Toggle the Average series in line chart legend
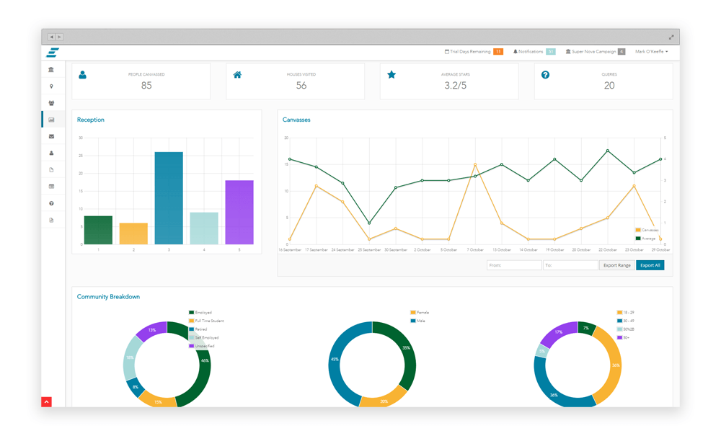The width and height of the screenshot is (721, 436). pyautogui.click(x=646, y=238)
